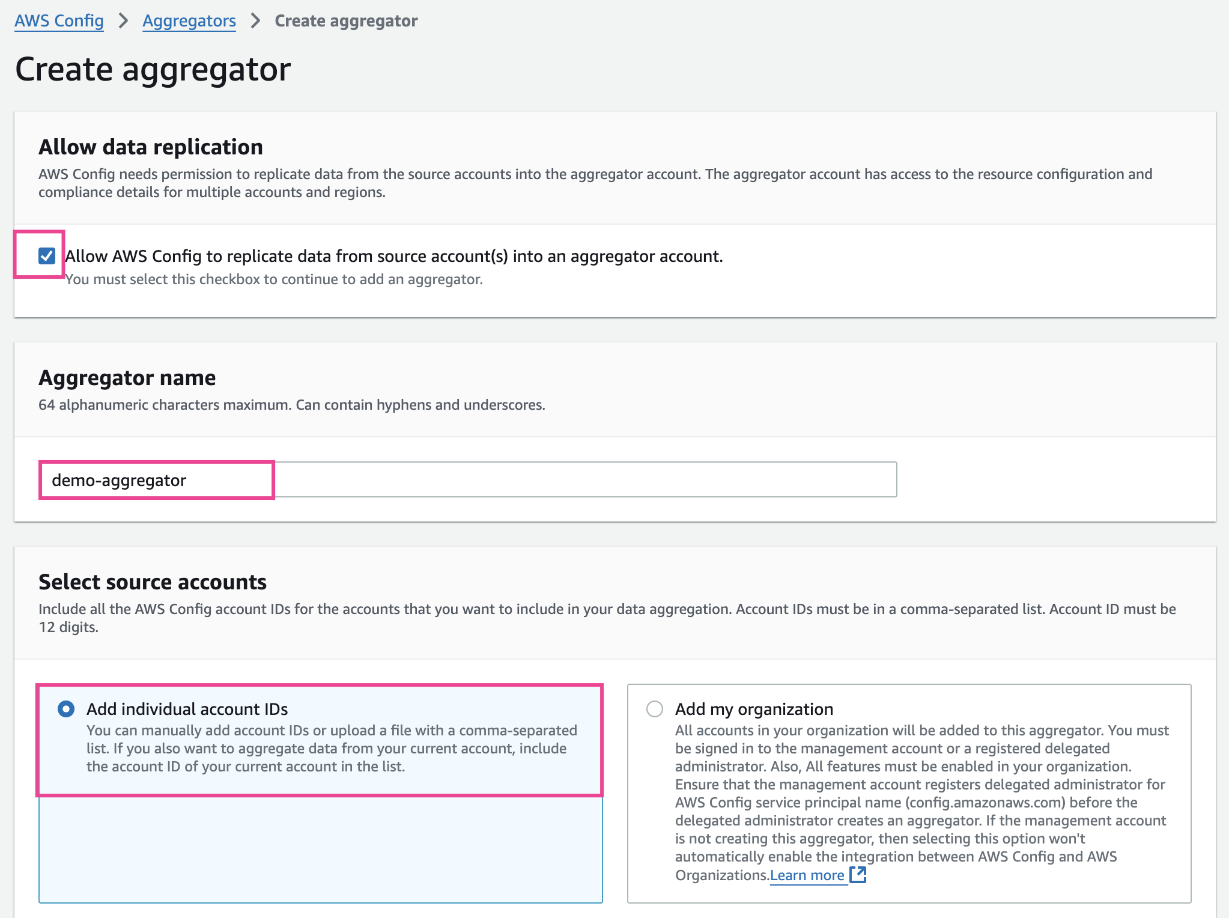The height and width of the screenshot is (918, 1229).
Task: Click chevron separator after AWS Config
Action: tap(123, 21)
